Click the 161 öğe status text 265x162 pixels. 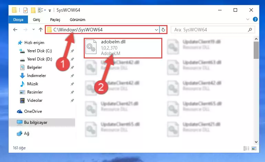19,148
